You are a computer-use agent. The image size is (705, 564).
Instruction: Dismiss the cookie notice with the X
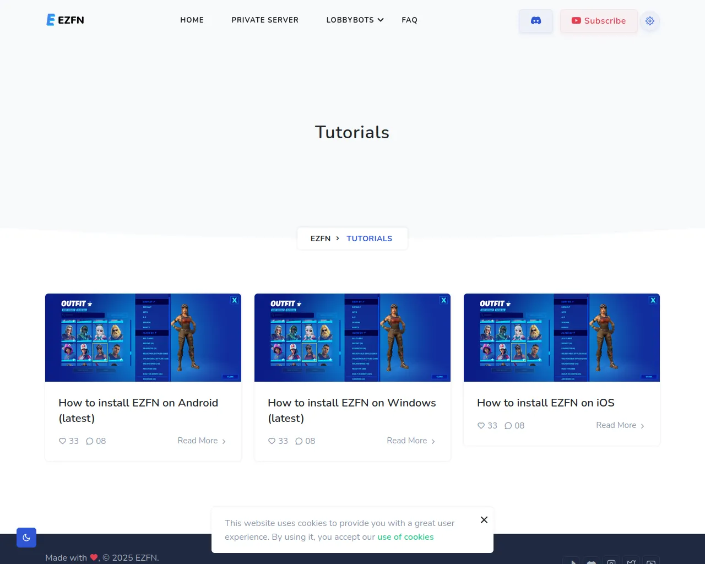pos(484,520)
